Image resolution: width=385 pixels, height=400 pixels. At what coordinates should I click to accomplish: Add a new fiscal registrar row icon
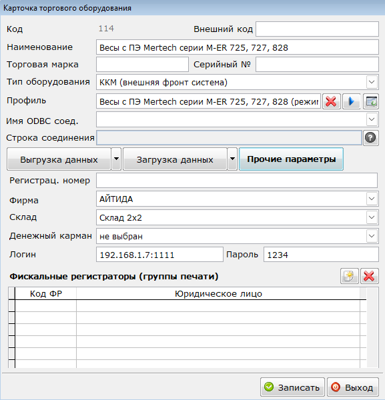349,276
